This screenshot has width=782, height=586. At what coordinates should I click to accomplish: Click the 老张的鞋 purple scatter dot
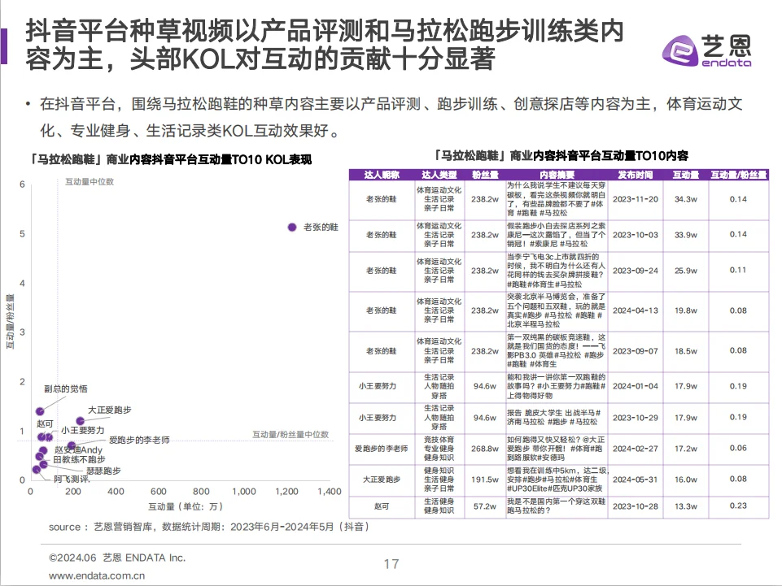click(x=292, y=228)
